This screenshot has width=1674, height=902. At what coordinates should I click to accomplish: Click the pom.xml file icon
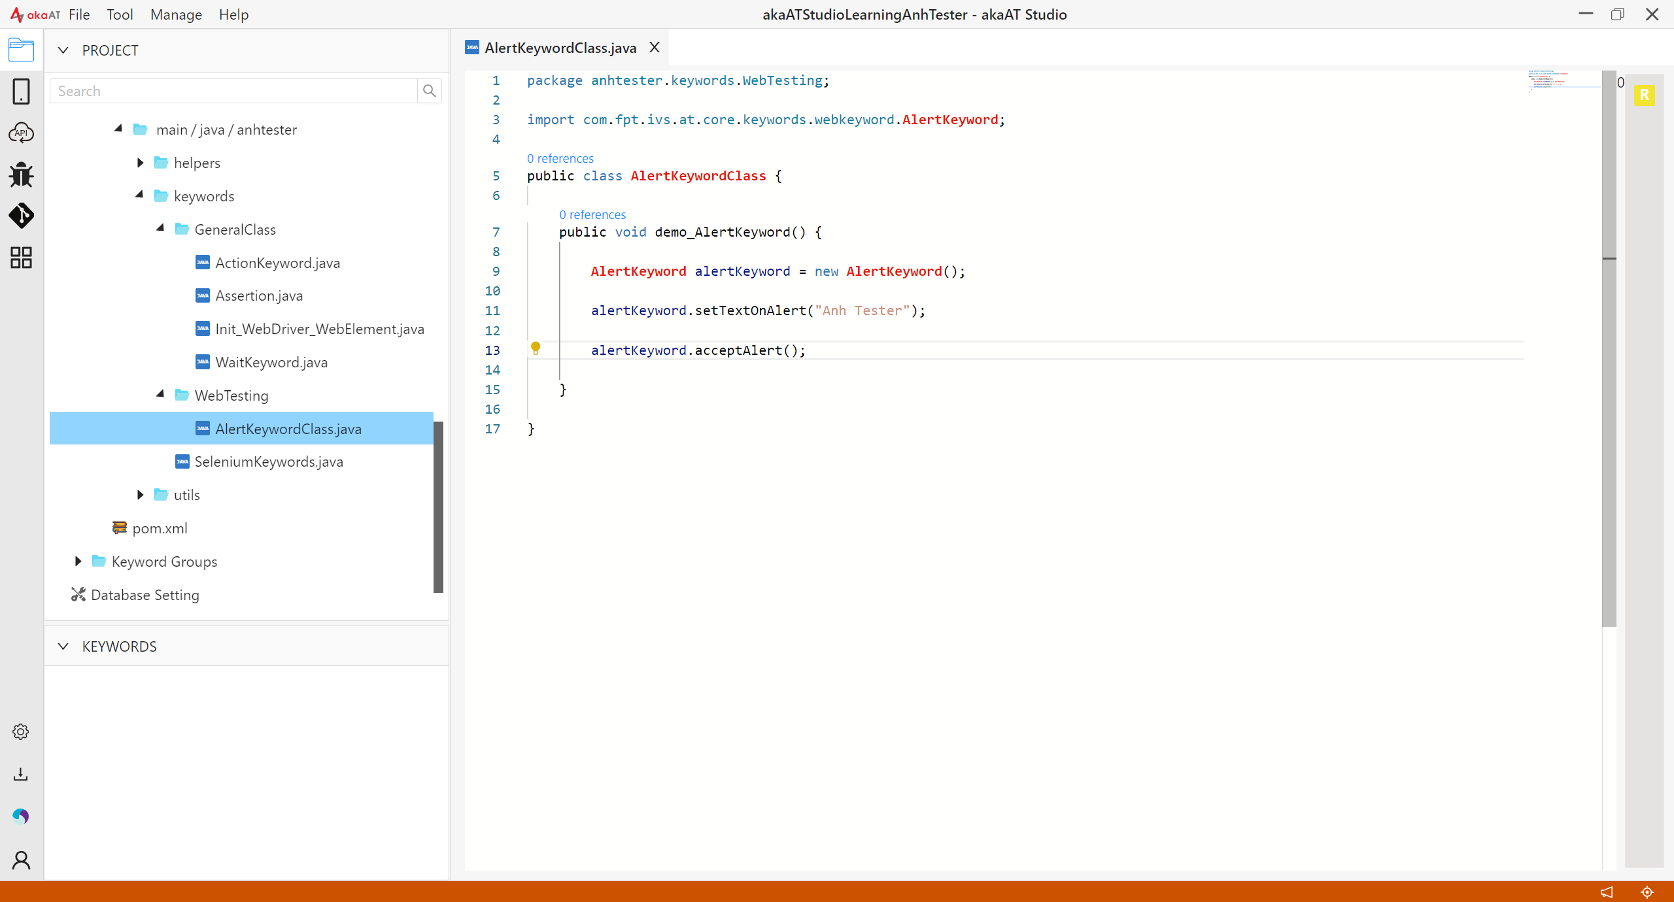119,527
